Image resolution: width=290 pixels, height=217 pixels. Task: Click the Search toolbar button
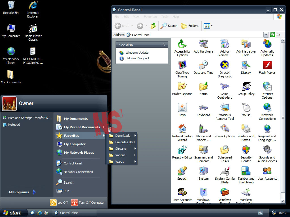tap(169, 26)
